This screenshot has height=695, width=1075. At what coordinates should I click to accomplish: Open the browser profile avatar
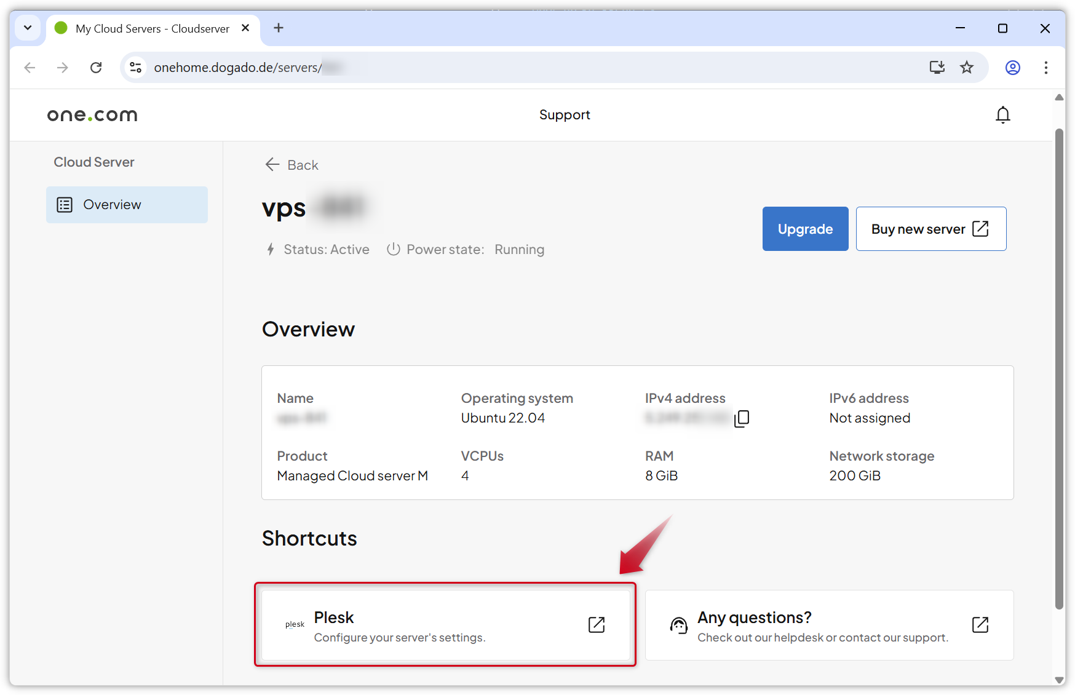click(1012, 68)
